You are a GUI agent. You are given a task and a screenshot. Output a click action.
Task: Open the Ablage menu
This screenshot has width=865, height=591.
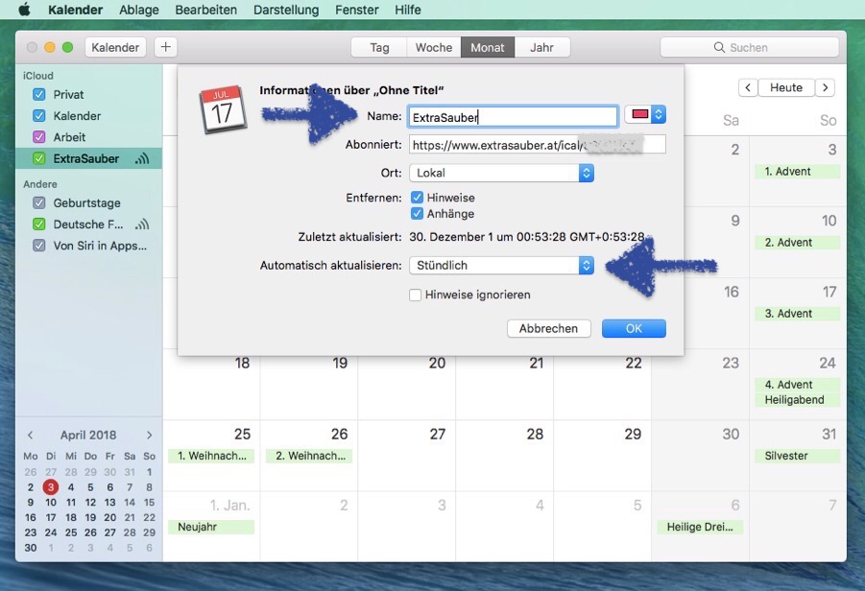click(x=139, y=10)
